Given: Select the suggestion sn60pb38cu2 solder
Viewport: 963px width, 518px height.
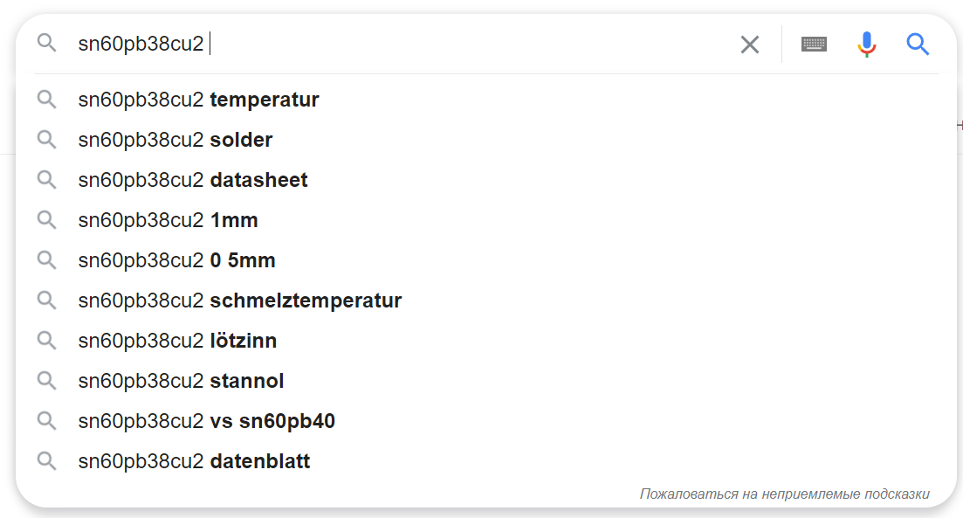Looking at the screenshot, I should [486, 140].
